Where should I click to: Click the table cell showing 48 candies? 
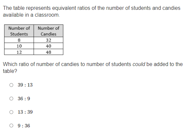click(x=48, y=52)
